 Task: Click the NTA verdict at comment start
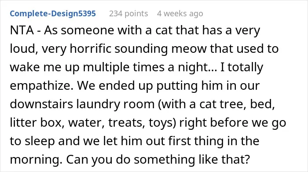click(22, 30)
